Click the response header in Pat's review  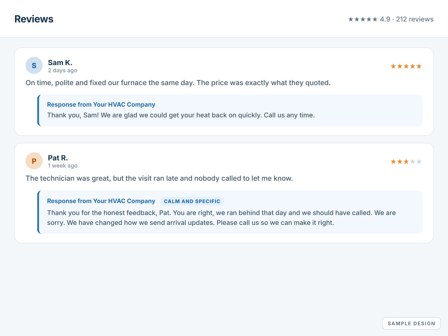[101, 201]
